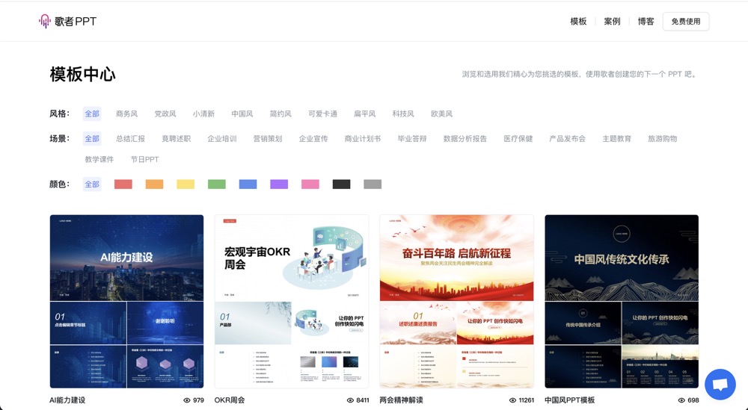Filter style by 简约风

[x=280, y=114]
